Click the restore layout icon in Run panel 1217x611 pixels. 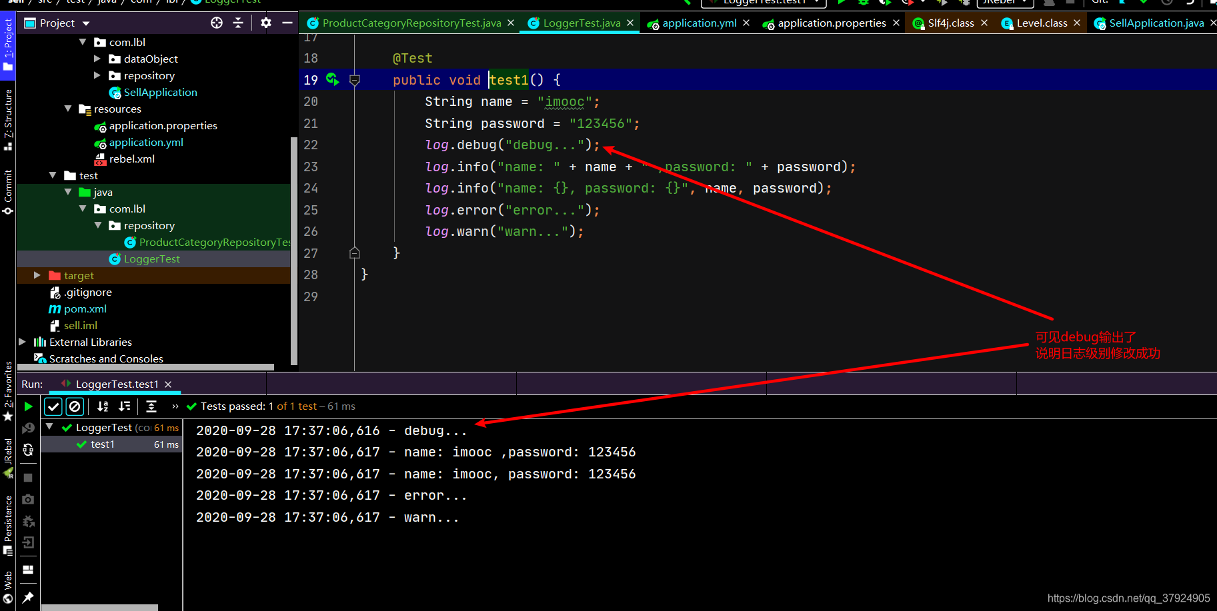[28, 570]
